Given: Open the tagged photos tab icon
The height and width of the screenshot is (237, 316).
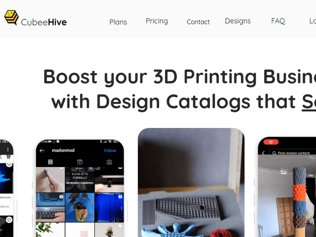Looking at the screenshot, I should click(x=109, y=162).
